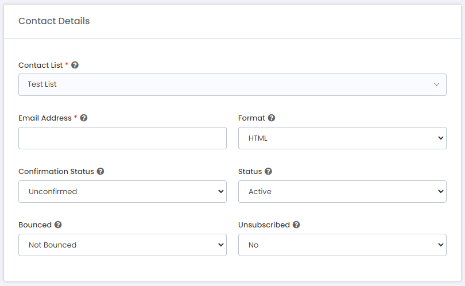Click the Email Address field label

tap(45, 118)
